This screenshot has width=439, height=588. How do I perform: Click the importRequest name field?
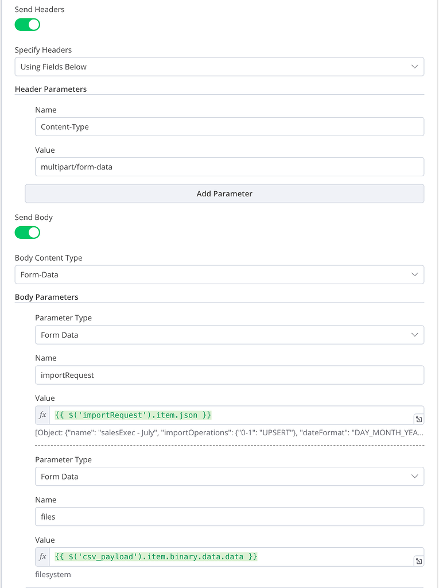coord(230,375)
